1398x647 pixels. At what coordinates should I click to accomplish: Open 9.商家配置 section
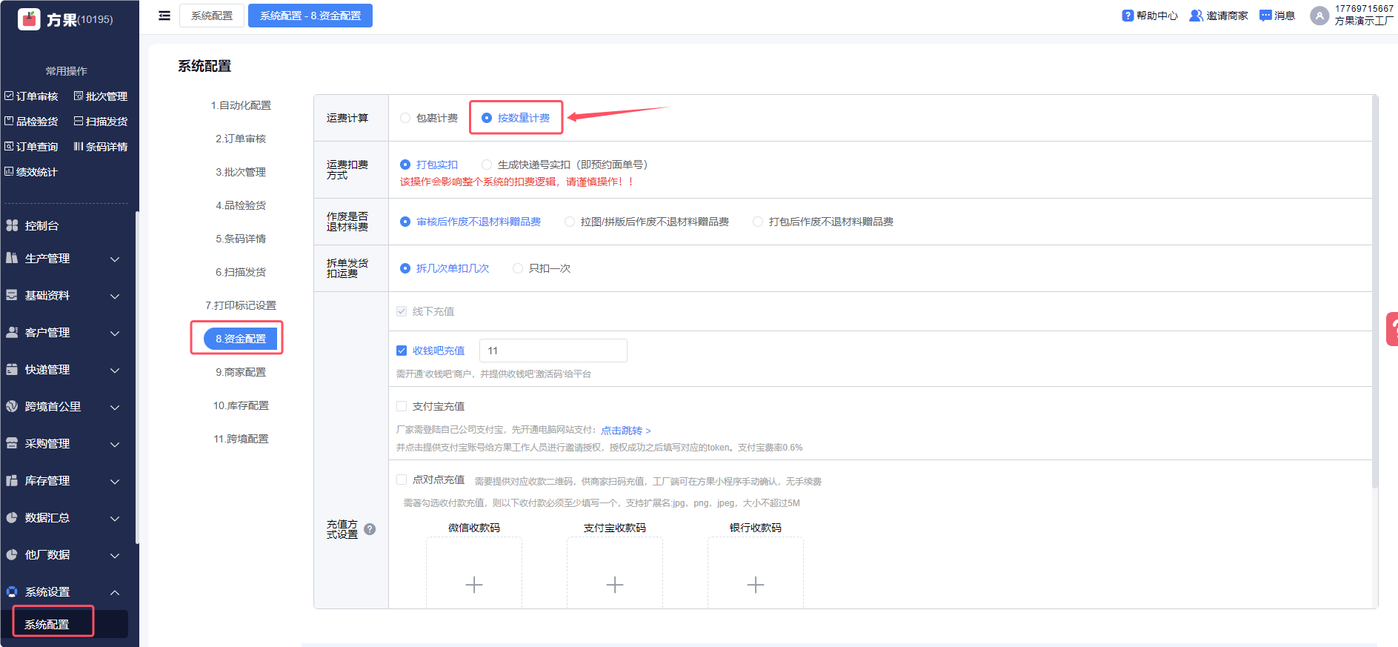coord(241,372)
